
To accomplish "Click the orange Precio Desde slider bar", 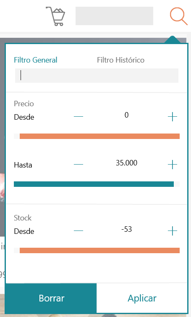I will (99, 136).
